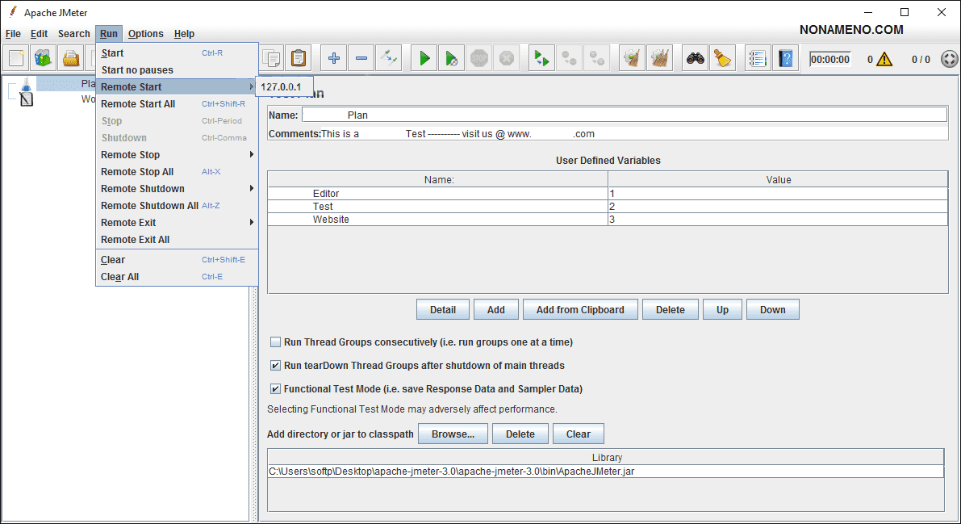Disable Functional Test Mode checkbox
961x524 pixels.
276,389
